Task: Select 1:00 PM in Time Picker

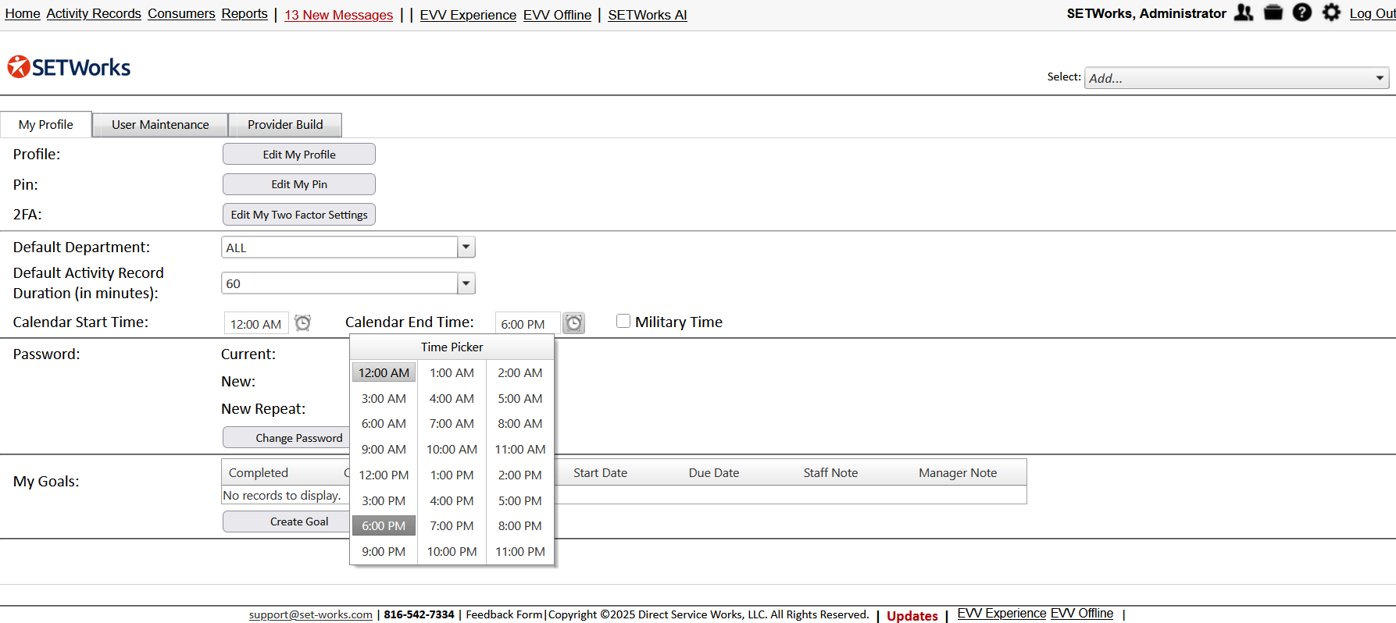Action: click(x=452, y=475)
